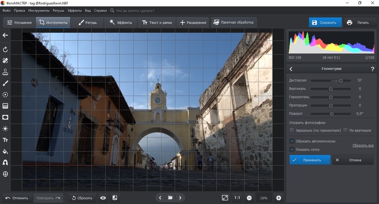
Task: Go to next photo with right chevron
Action: [180, 197]
